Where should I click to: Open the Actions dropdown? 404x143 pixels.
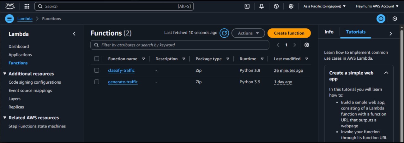coord(248,33)
